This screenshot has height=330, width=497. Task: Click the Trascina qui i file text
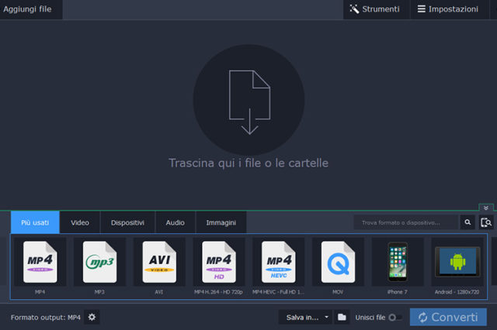248,163
